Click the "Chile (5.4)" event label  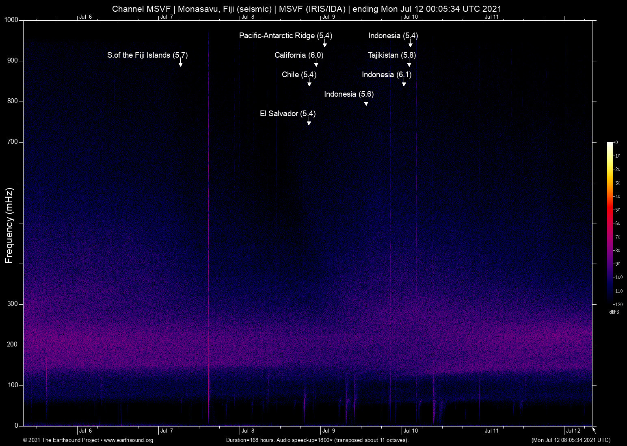299,75
